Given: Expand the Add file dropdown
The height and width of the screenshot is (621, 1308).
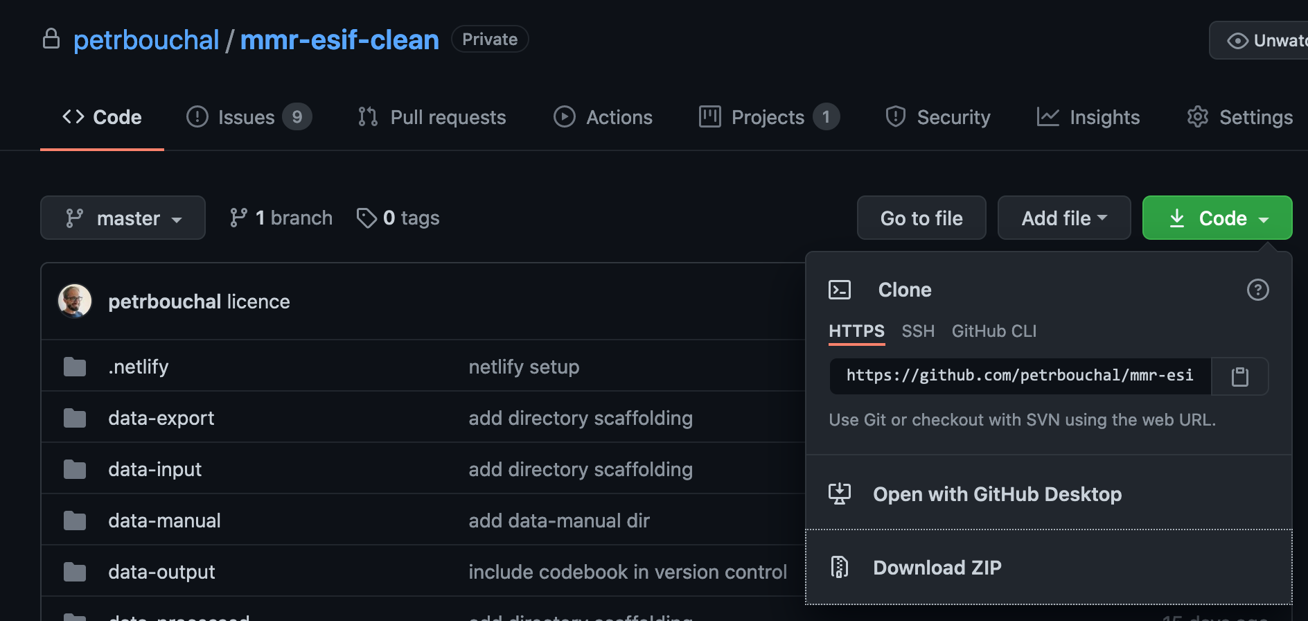Looking at the screenshot, I should (1064, 218).
